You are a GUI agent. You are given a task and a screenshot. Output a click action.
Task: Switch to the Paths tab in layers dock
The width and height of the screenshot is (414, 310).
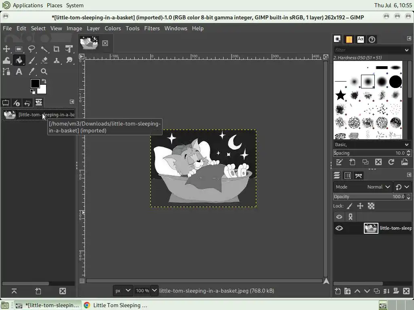[x=358, y=175]
